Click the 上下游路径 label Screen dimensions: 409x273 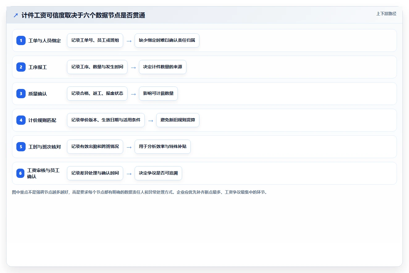pyautogui.click(x=386, y=14)
